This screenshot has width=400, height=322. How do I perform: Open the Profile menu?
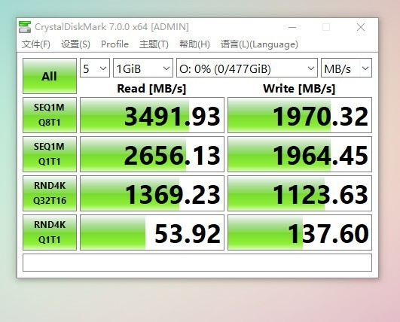[x=115, y=44]
